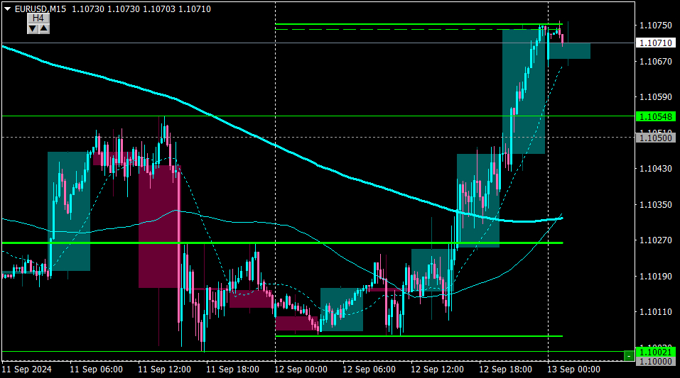Screen dimensions: 680x378
Task: Click the down arrow below H4
Action: (x=33, y=28)
